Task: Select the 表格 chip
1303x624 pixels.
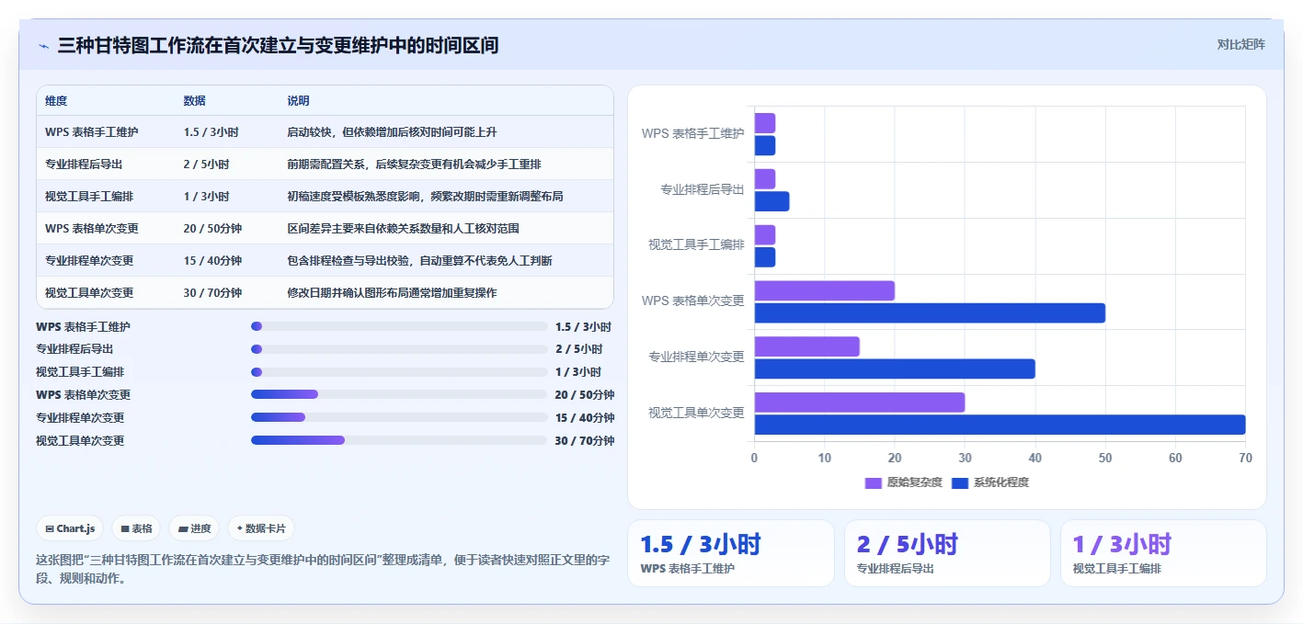Action: coord(136,528)
